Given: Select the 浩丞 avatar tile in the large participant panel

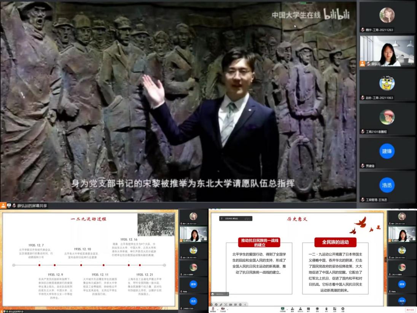Looking at the screenshot, I should [387, 185].
